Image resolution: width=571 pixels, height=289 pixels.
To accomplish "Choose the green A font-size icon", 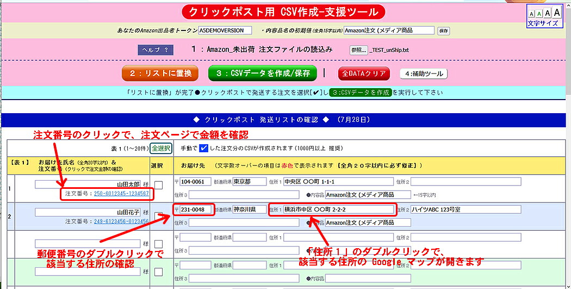I will click(538, 14).
